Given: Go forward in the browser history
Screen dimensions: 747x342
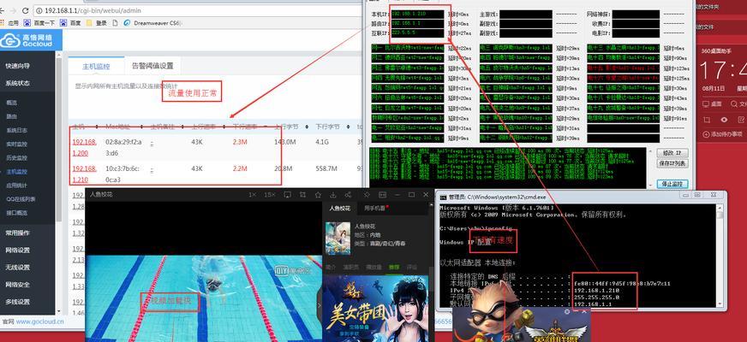Looking at the screenshot, I should [12, 10].
